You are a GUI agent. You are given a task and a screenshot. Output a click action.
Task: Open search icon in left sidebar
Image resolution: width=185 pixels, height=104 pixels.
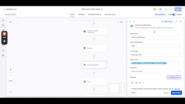coord(3,45)
